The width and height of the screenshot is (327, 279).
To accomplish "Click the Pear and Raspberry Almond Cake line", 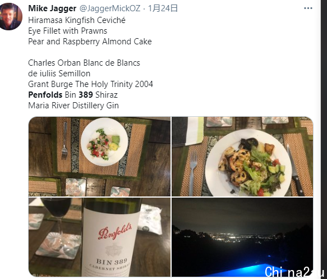I will pos(90,42).
